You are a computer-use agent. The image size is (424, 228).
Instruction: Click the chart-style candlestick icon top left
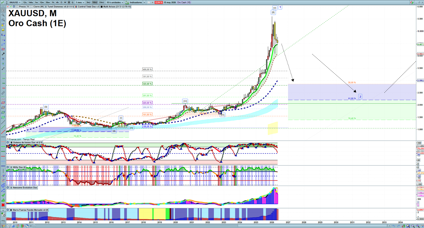[2, 2]
